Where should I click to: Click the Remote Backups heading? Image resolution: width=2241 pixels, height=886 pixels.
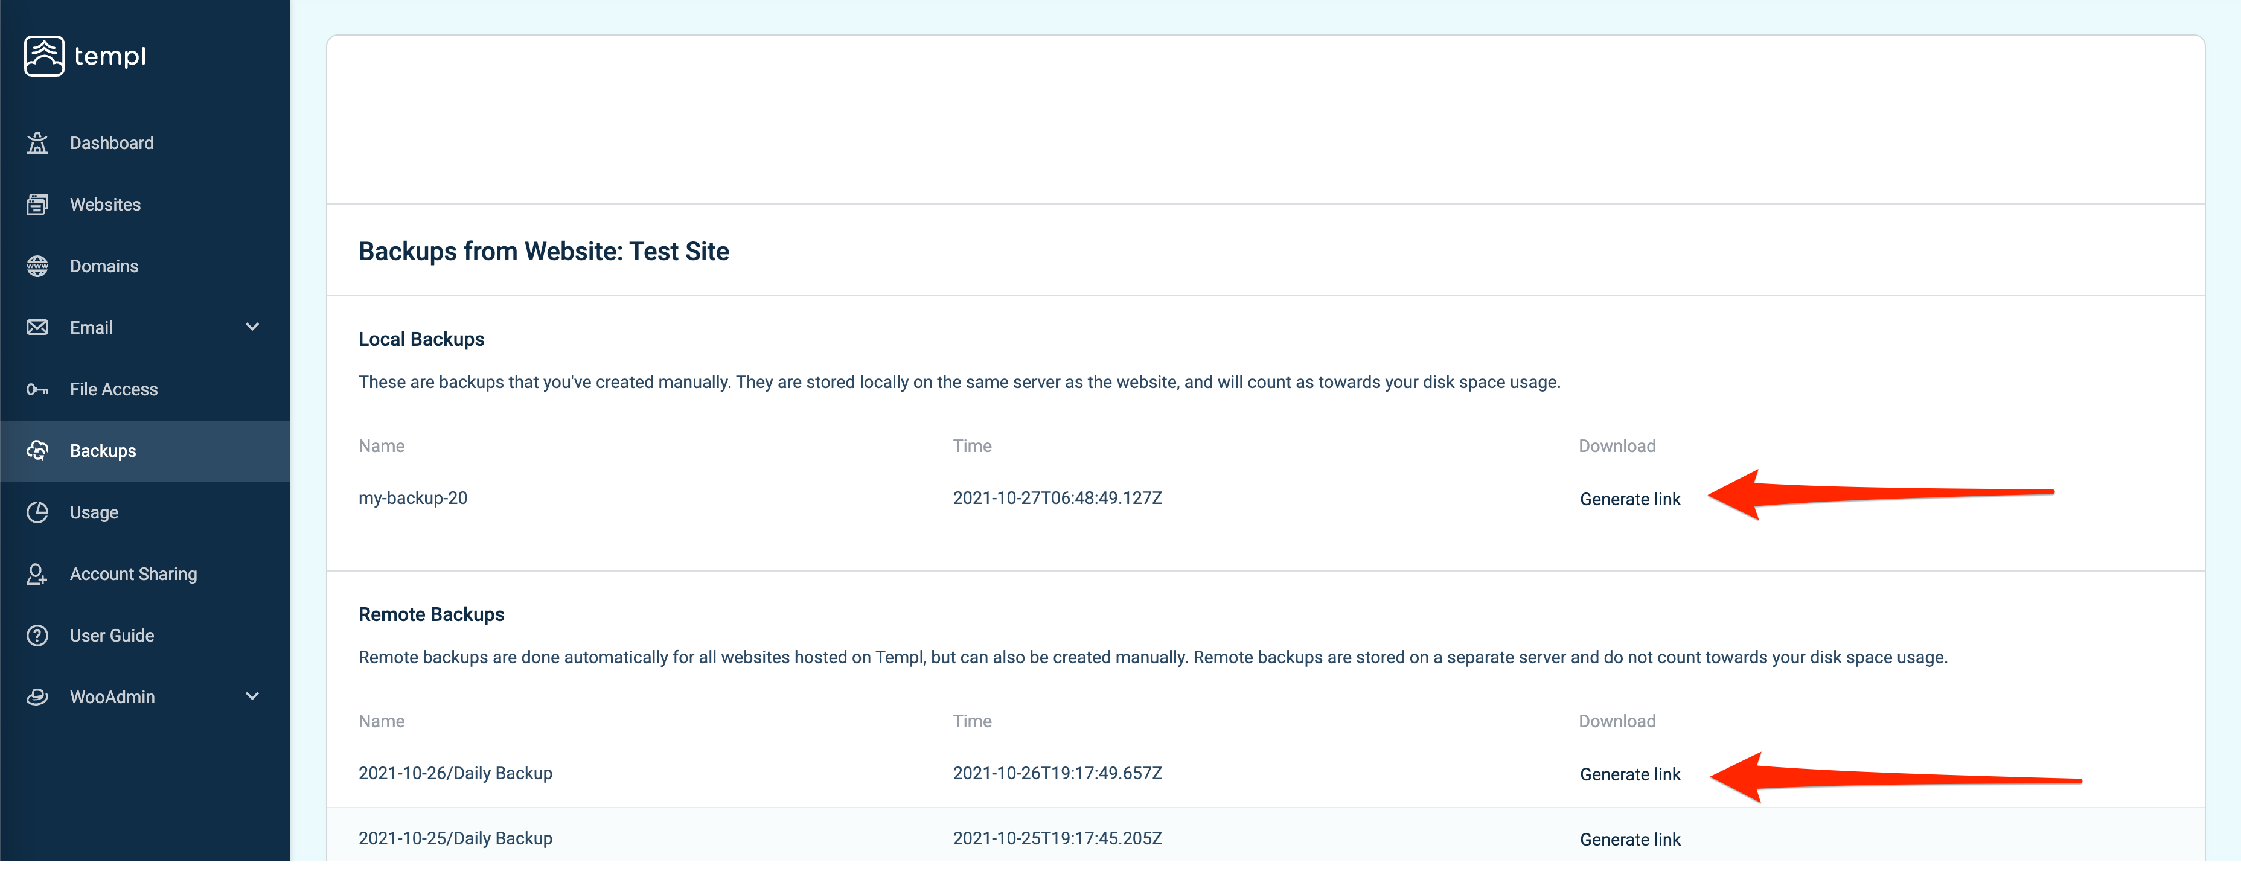(430, 614)
